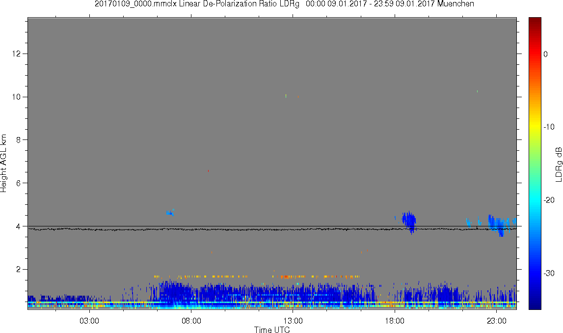
Task: Click the '18:00' time axis label
Action: pos(395,321)
